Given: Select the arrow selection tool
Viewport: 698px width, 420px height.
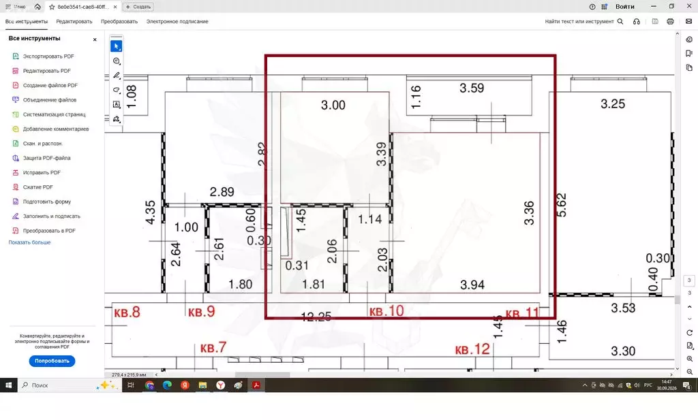Looking at the screenshot, I should coord(116,46).
